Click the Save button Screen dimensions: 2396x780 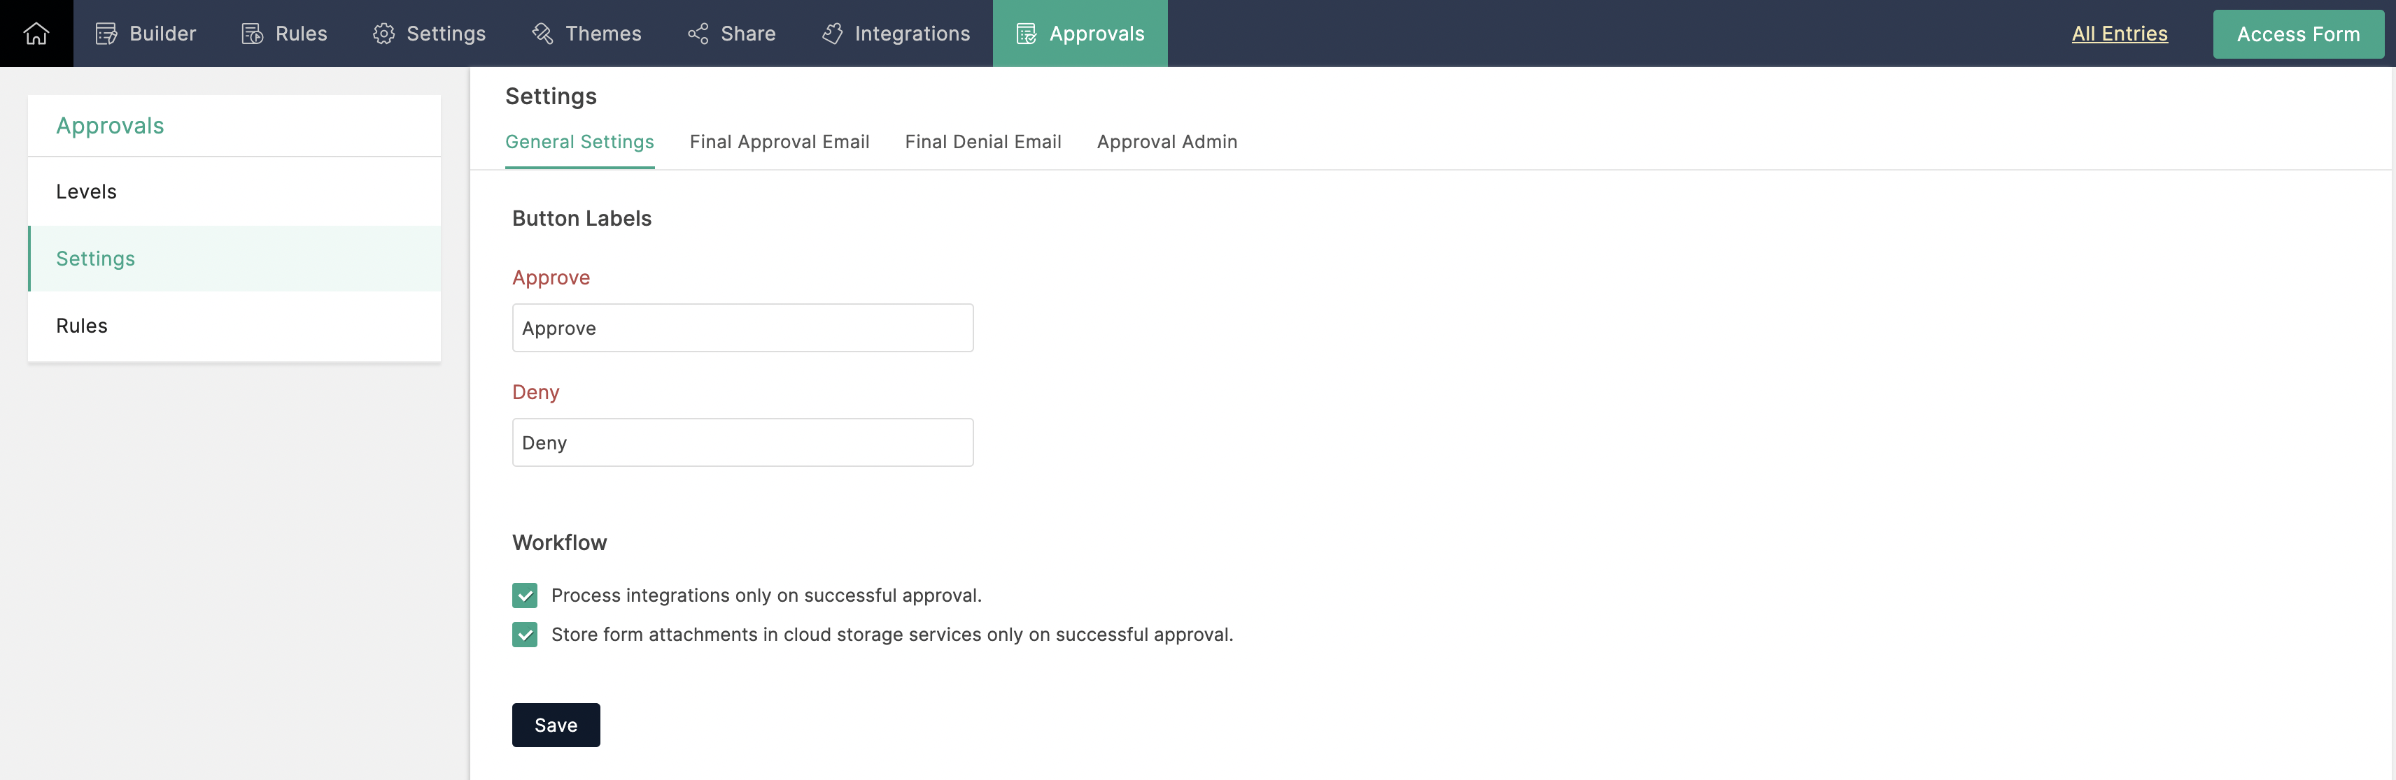click(555, 723)
